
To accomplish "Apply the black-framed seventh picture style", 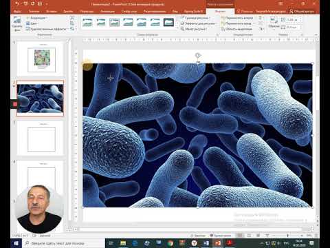I will click(x=168, y=23).
